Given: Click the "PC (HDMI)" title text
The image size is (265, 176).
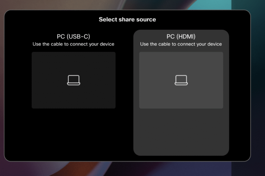Looking at the screenshot, I should [x=181, y=37].
